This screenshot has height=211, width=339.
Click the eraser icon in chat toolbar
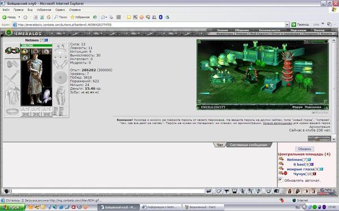(x=219, y=191)
